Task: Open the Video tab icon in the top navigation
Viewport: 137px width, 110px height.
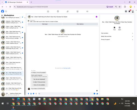Action: pos(58,11)
